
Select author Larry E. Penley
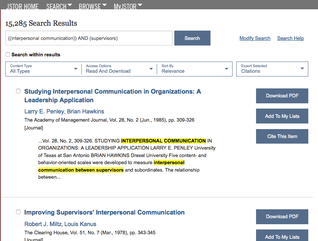click(43, 112)
